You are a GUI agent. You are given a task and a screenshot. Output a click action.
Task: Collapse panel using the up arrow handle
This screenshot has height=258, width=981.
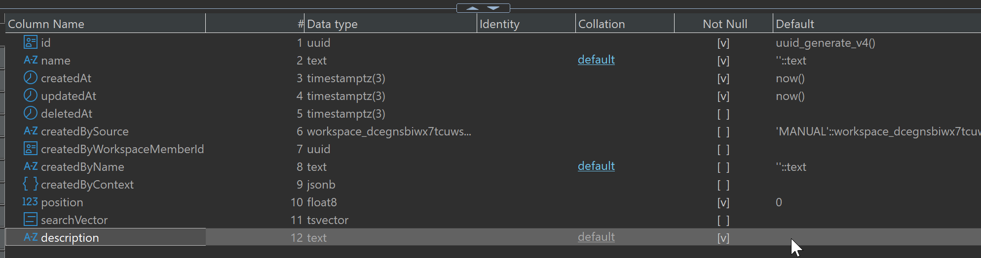click(x=472, y=8)
